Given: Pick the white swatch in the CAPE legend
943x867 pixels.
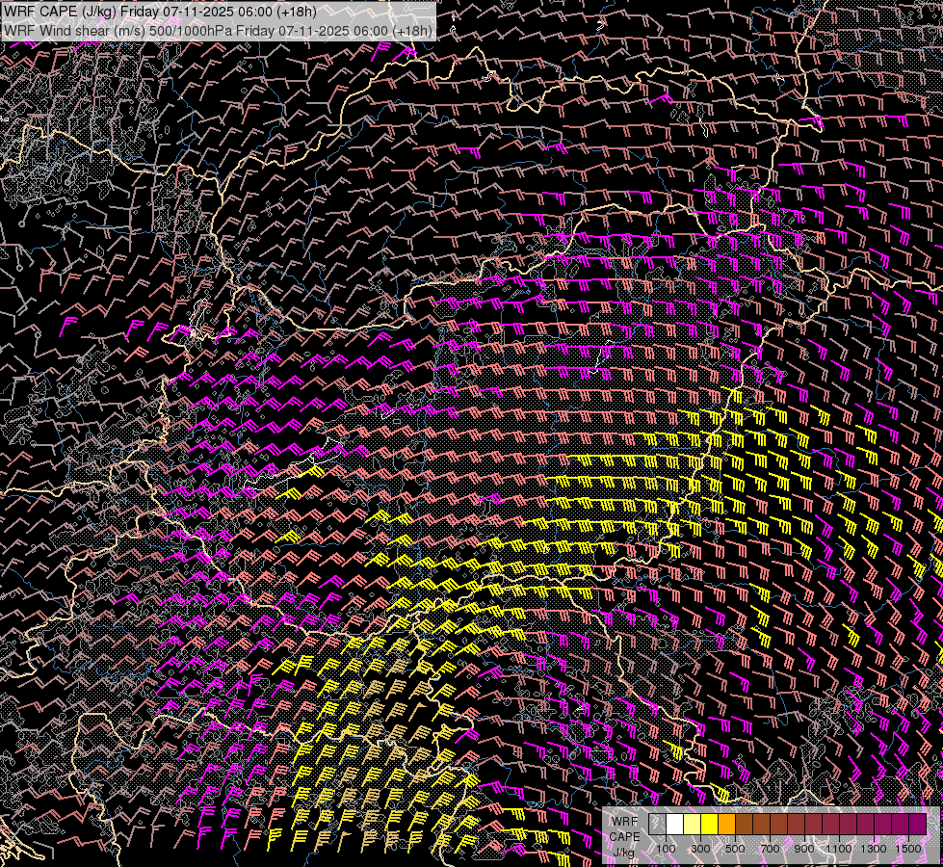Looking at the screenshot, I should [x=675, y=825].
